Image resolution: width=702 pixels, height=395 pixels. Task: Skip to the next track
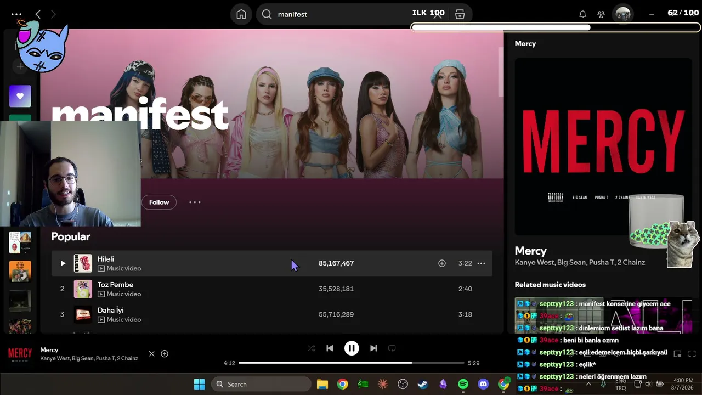tap(373, 348)
